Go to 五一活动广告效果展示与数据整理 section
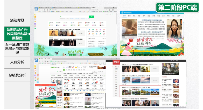 coord(17,49)
